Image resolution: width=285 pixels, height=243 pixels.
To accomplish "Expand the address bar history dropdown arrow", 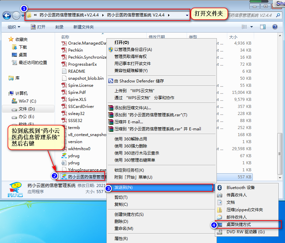I will (187, 15).
